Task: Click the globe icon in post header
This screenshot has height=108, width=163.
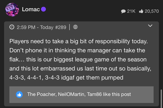Action: coord(75,27)
